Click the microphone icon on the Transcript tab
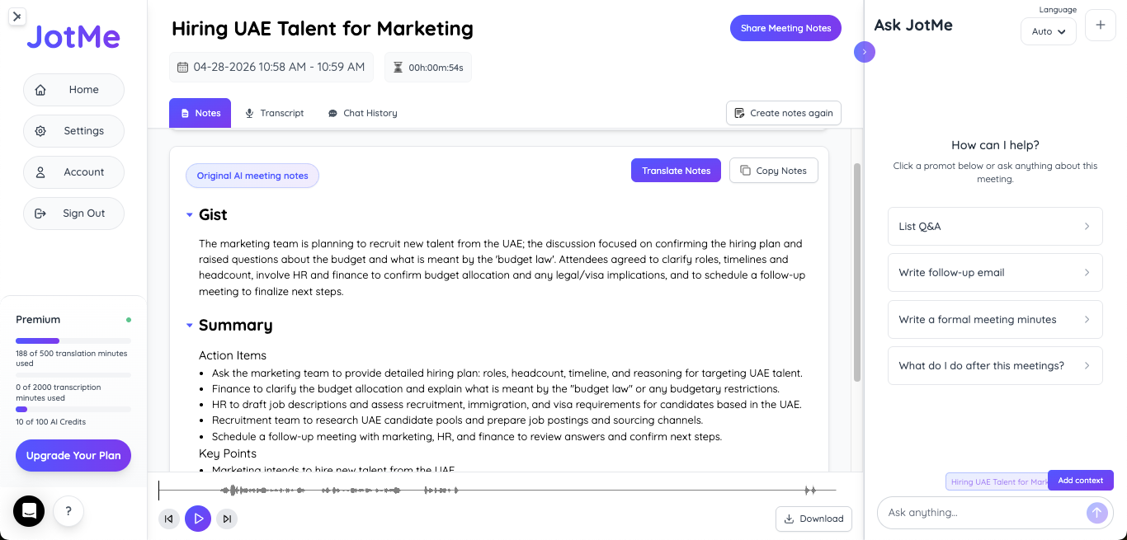The image size is (1127, 540). 249,113
